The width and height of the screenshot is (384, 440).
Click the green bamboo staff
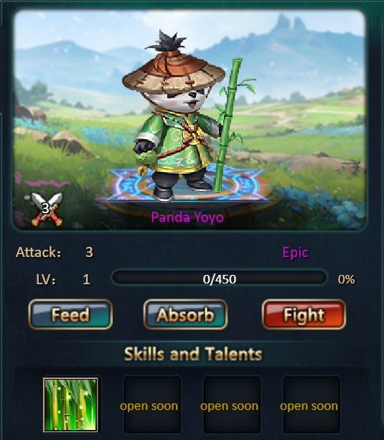tap(228, 125)
